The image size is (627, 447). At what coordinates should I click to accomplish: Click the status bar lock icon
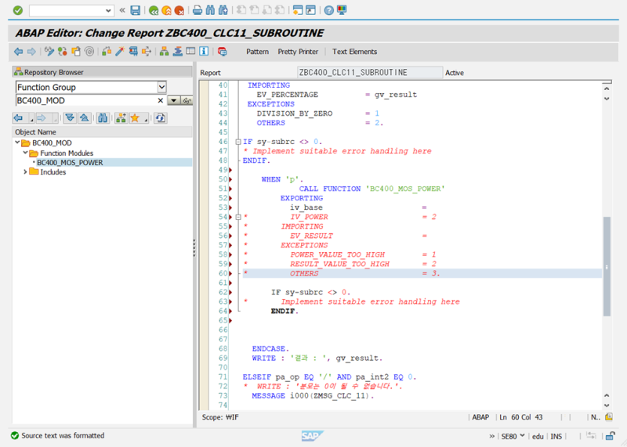click(x=611, y=436)
